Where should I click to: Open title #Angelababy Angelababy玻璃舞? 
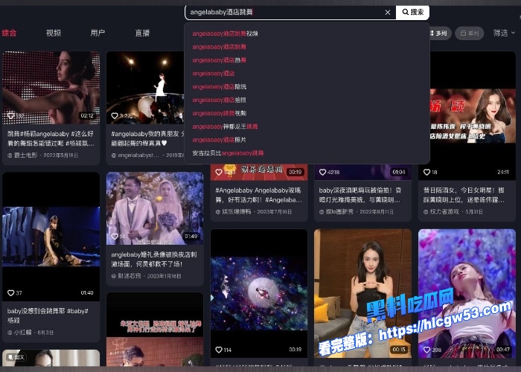tap(258, 195)
